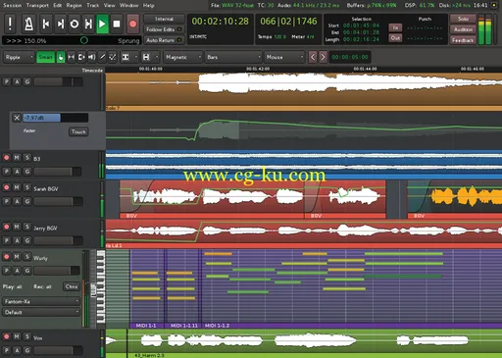Toggle Punch In button
502x358 pixels.
tap(395, 27)
